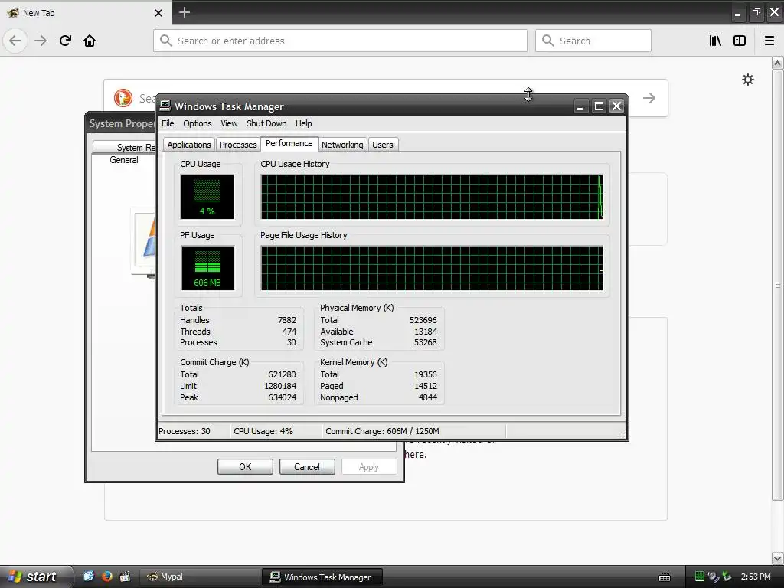The width and height of the screenshot is (784, 588).
Task: Switch to the Applications tab
Action: point(189,145)
